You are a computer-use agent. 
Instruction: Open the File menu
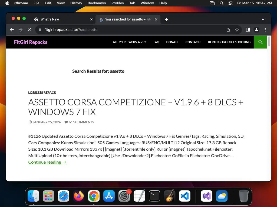(37, 3)
